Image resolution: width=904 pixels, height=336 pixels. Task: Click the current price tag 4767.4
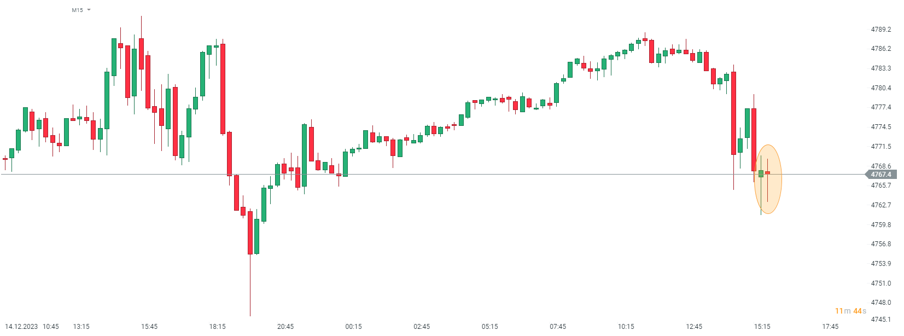pyautogui.click(x=880, y=175)
